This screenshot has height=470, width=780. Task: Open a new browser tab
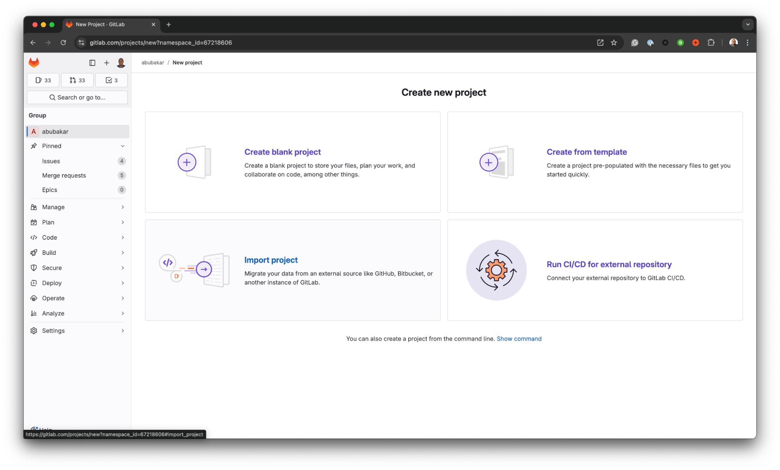[x=169, y=24]
